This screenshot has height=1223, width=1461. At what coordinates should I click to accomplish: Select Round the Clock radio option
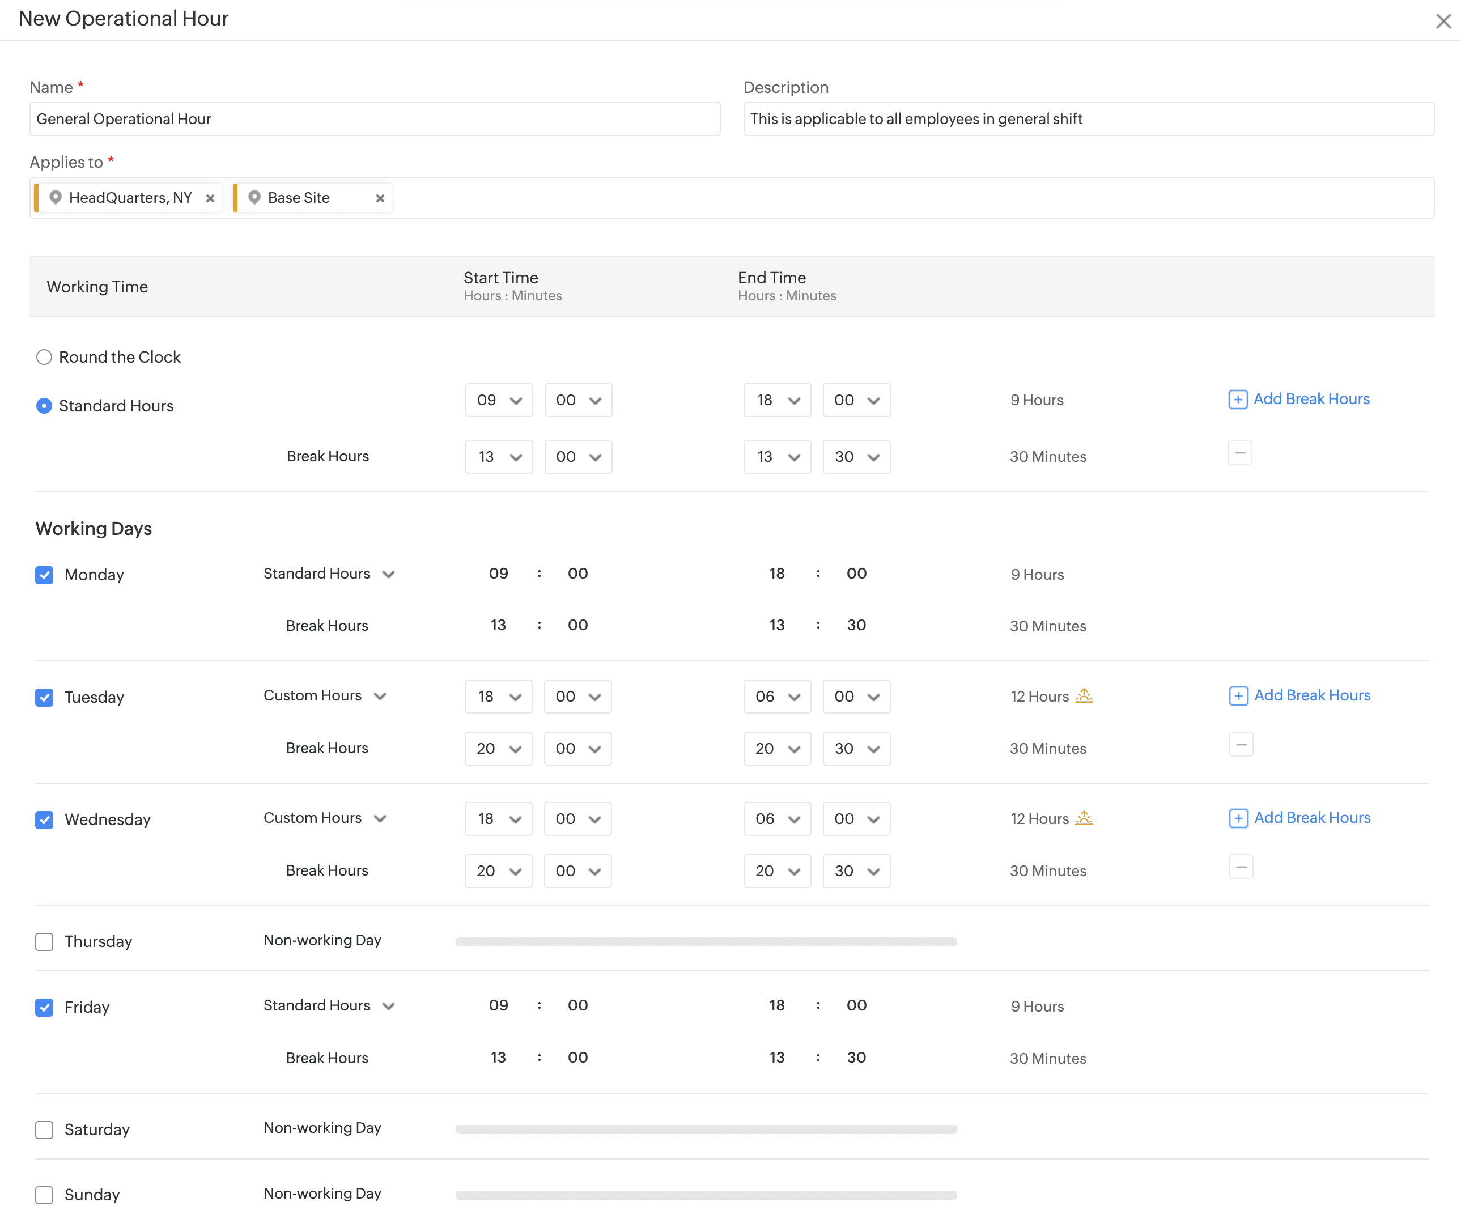[44, 358]
